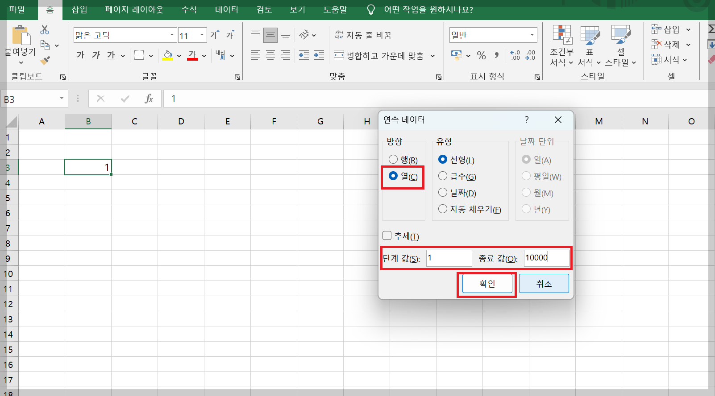715x396 pixels.
Task: Toggle italic 가 formatting
Action: tap(96, 55)
